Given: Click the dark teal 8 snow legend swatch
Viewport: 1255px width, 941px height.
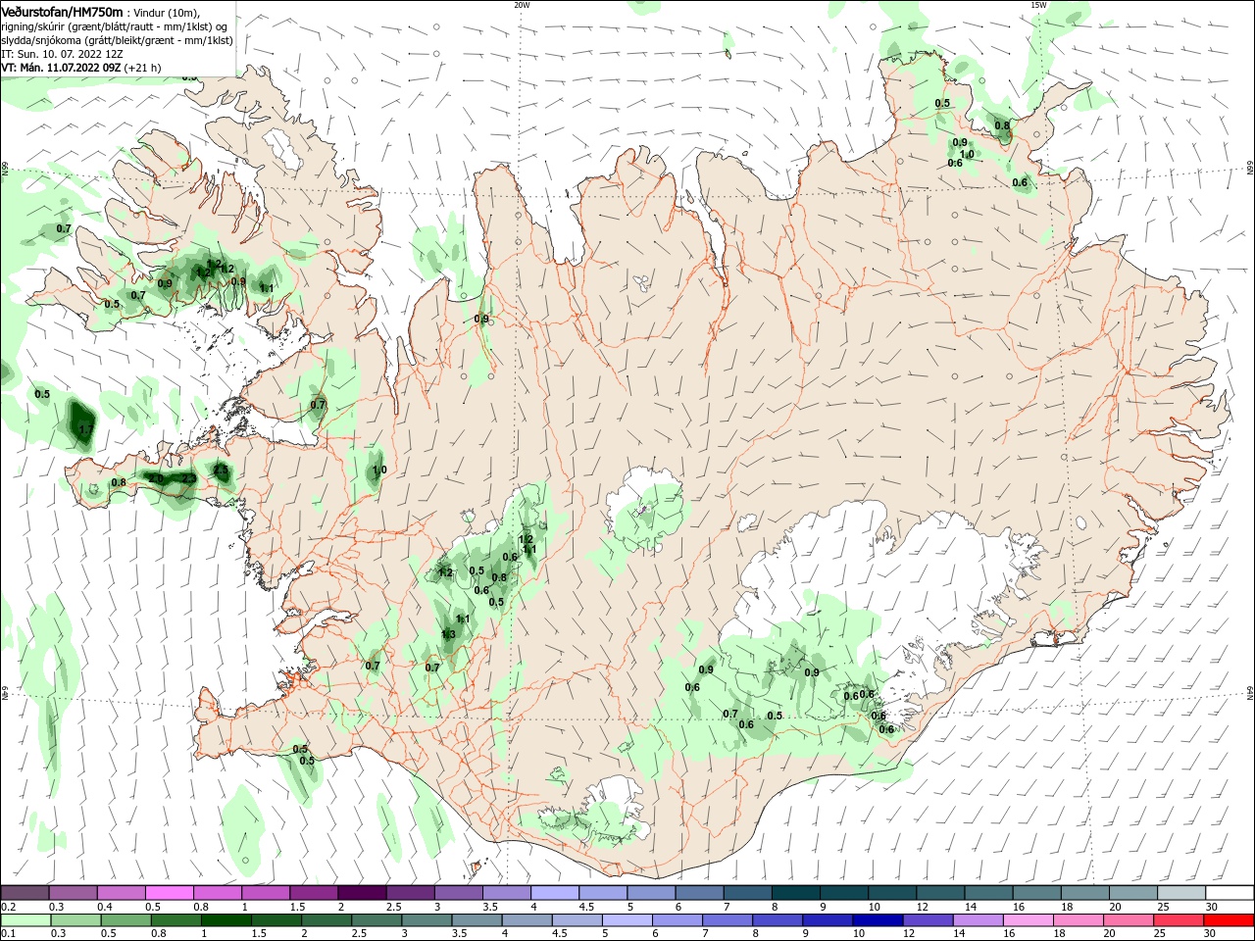Looking at the screenshot, I should point(795,893).
